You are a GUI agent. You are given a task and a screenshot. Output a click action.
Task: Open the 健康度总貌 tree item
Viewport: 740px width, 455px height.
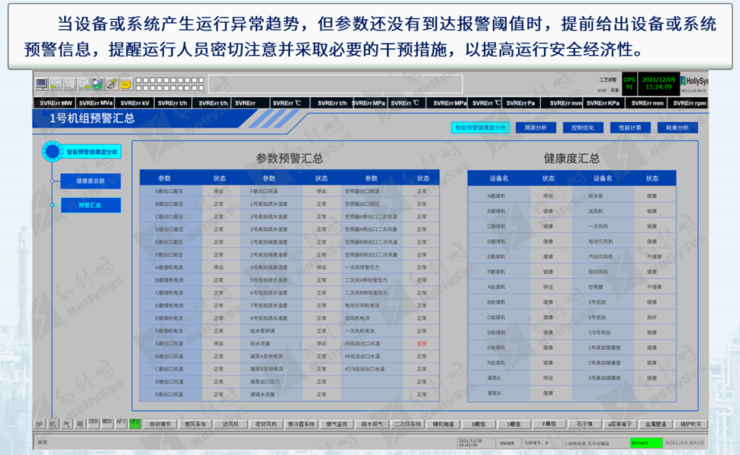[90, 181]
